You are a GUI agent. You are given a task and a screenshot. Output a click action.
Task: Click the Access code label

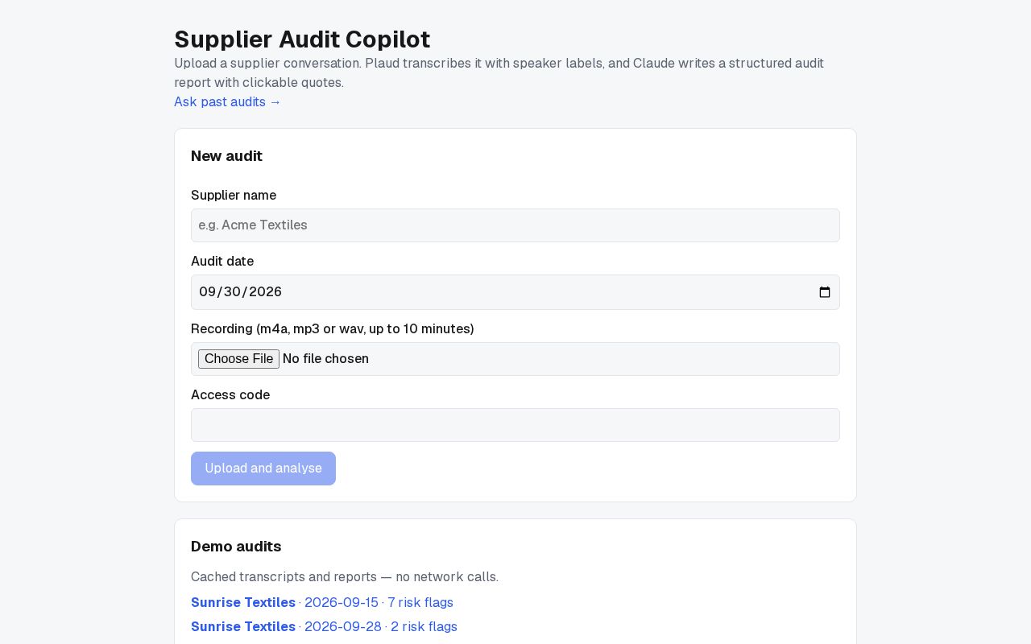pos(230,395)
